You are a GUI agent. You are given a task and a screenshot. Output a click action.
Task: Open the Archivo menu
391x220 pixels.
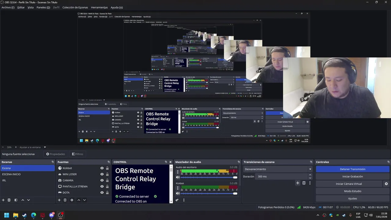click(x=8, y=7)
